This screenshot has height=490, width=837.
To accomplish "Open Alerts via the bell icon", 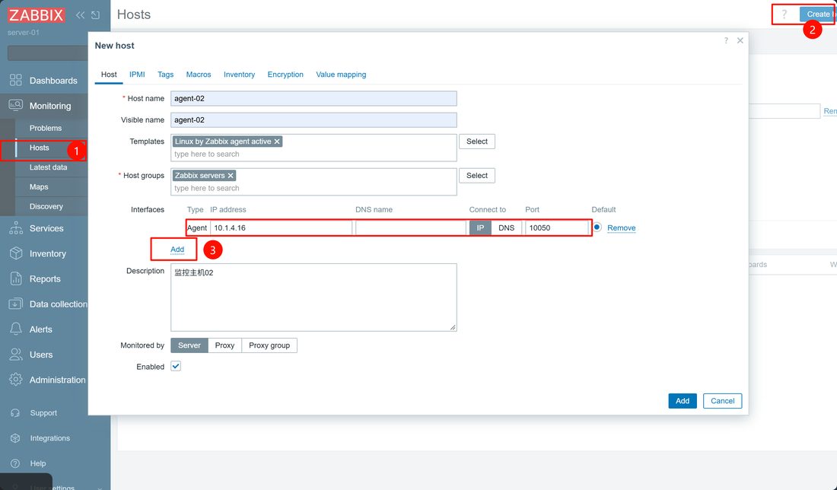I will tap(15, 329).
